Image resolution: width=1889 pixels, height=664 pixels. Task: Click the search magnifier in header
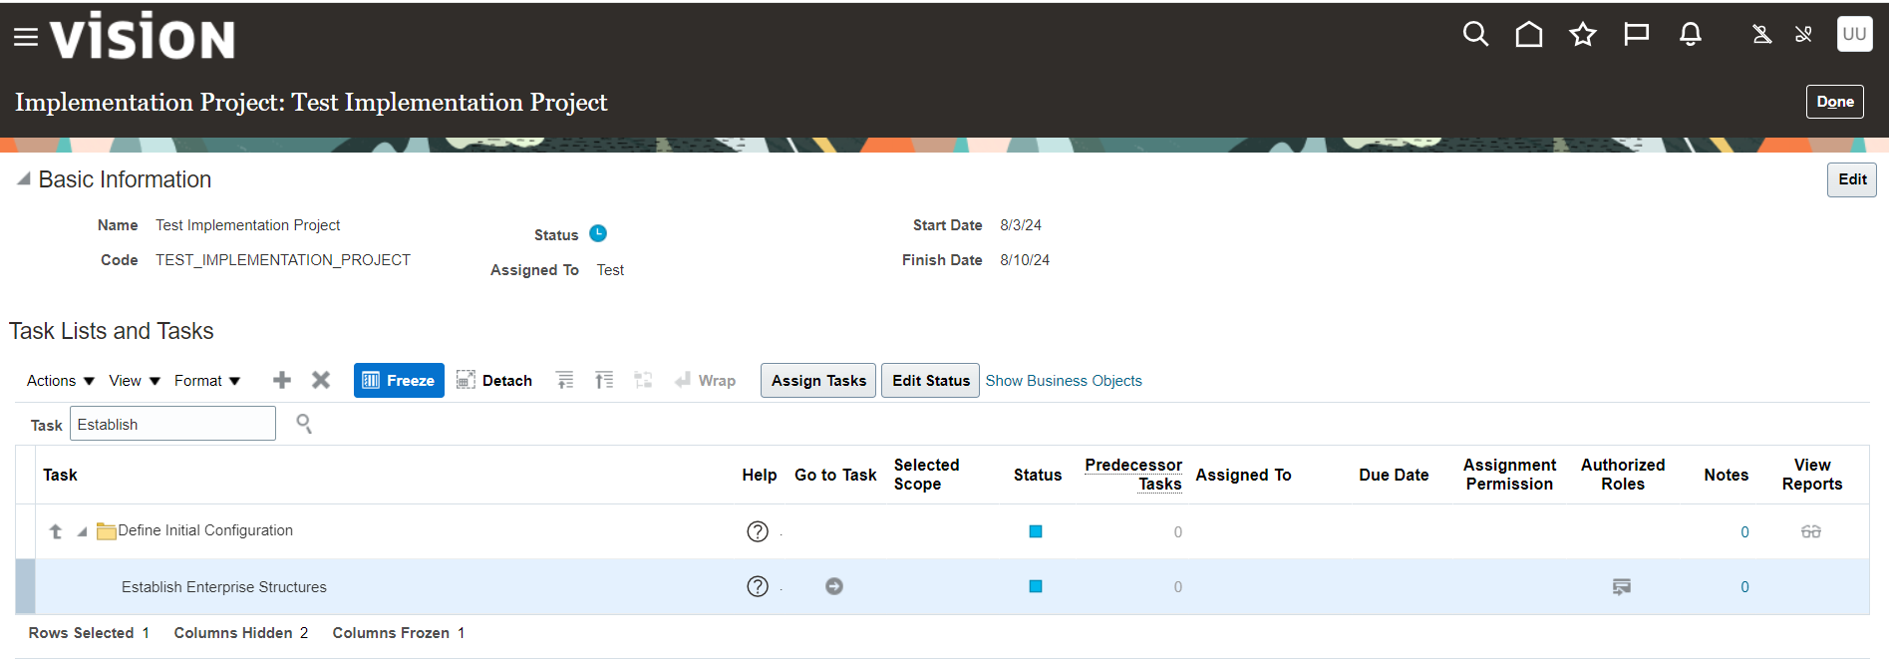[1475, 35]
